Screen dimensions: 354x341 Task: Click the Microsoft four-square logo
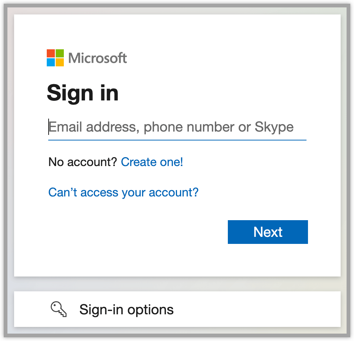(55, 58)
